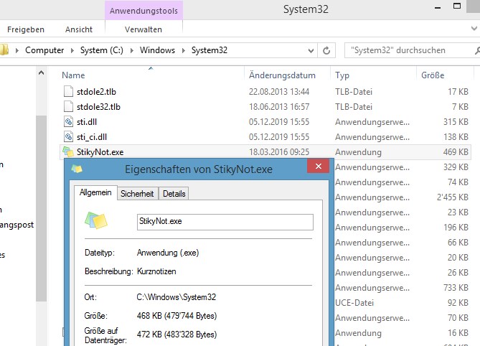The image size is (480, 346).
Task: Click the 468 KB (479'744 Bytes) value
Action: click(x=177, y=315)
